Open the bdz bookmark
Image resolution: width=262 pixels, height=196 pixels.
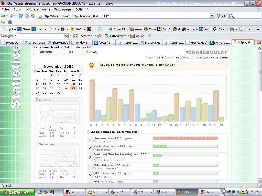coord(92,29)
